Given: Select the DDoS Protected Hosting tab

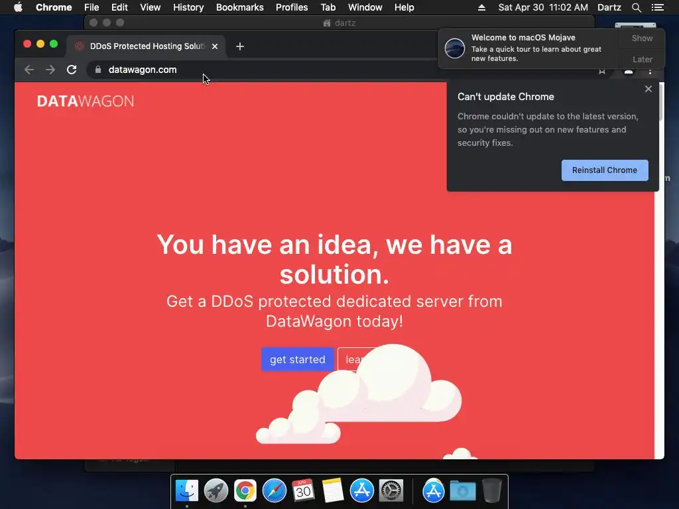Looking at the screenshot, I should point(146,46).
